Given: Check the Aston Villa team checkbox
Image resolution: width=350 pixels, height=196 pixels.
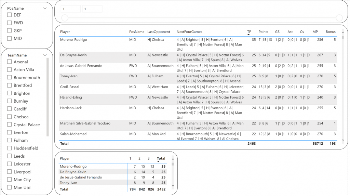Looking at the screenshot, I should click(x=9, y=69).
